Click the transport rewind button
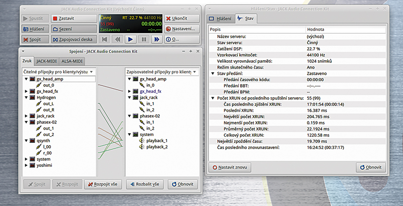The height and width of the screenshot is (206, 403). (x=118, y=39)
